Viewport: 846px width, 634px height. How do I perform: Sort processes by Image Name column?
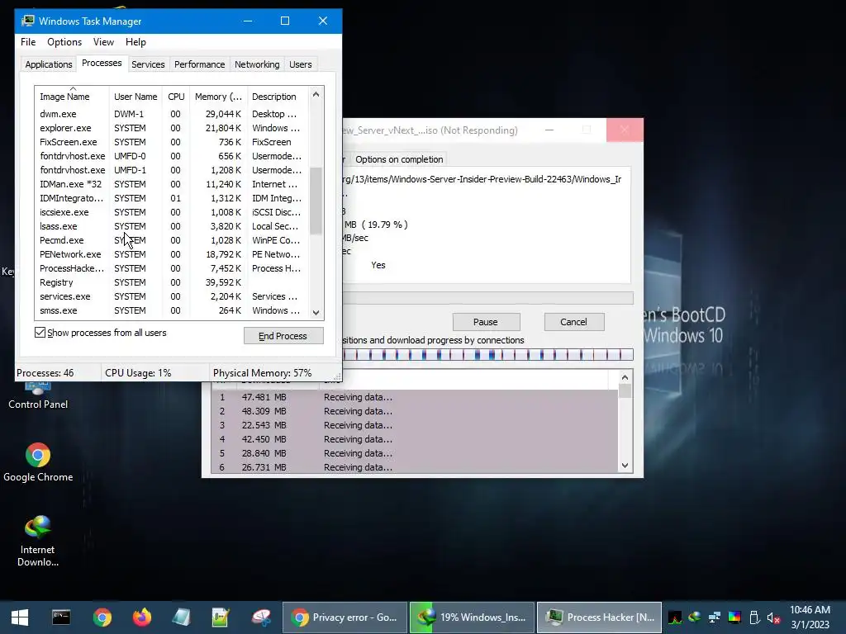click(73, 97)
